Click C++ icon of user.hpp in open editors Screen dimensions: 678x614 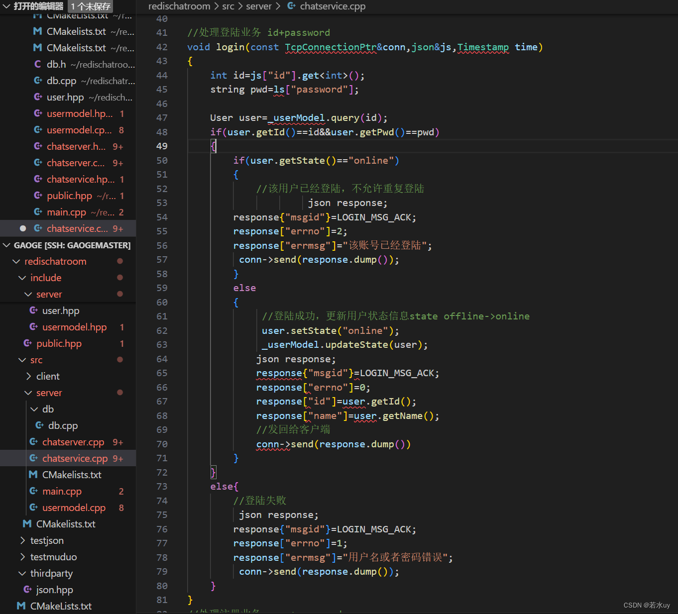(38, 97)
